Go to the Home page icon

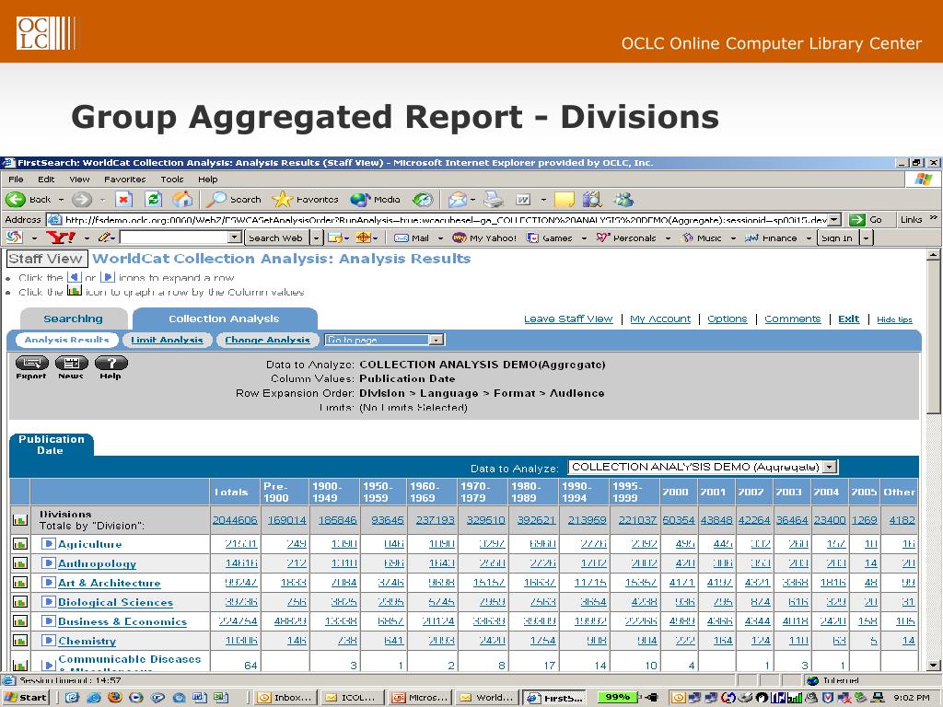click(183, 200)
